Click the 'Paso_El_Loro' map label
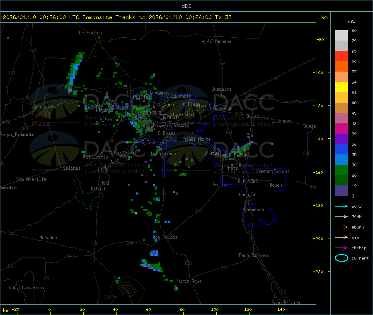 pyautogui.click(x=287, y=303)
